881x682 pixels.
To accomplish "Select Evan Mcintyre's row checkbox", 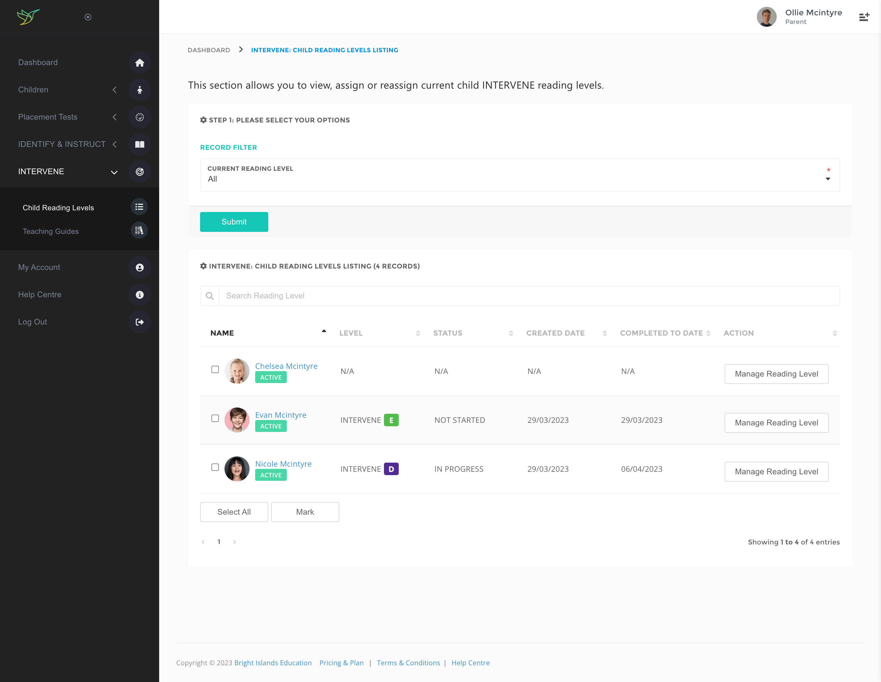I will (215, 418).
